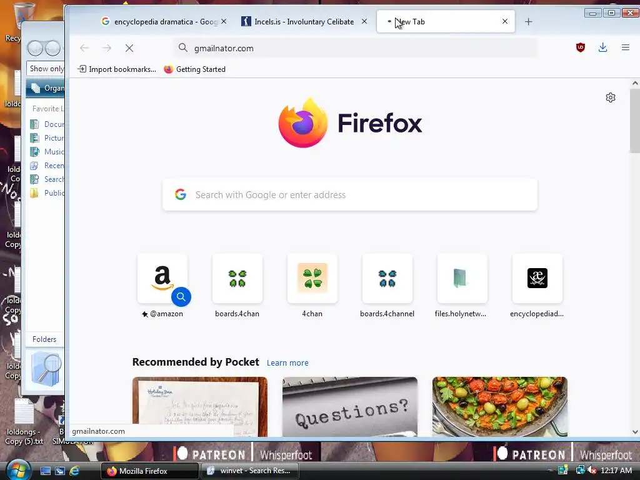This screenshot has height=480, width=640.
Task: Expand Folders pane in Explorer window
Action: tap(45, 339)
